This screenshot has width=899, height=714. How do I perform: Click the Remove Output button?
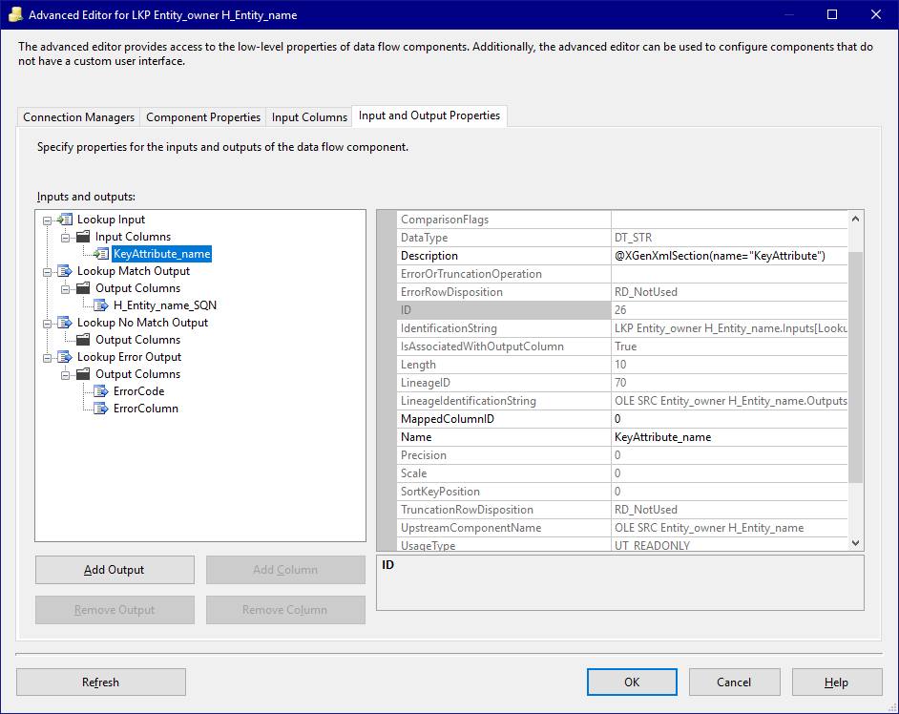click(115, 610)
